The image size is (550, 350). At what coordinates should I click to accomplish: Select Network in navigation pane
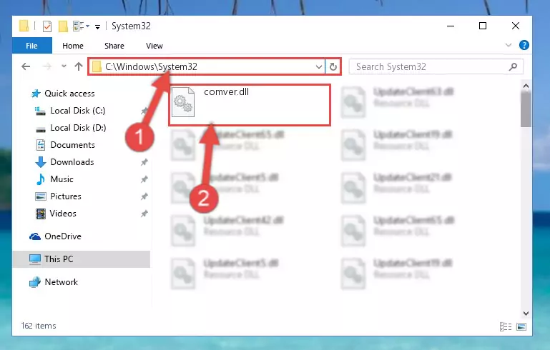(x=61, y=282)
